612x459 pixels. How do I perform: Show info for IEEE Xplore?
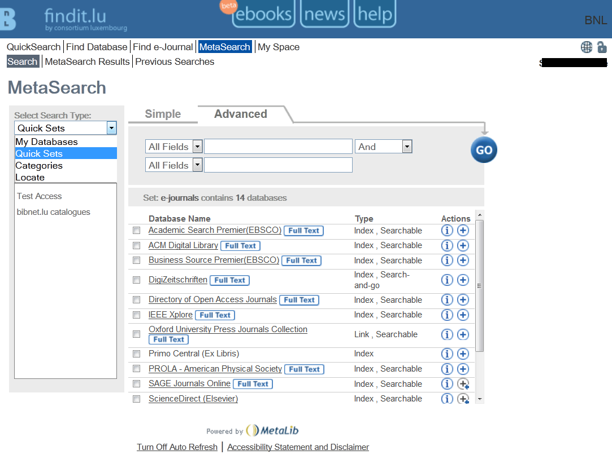pos(447,315)
